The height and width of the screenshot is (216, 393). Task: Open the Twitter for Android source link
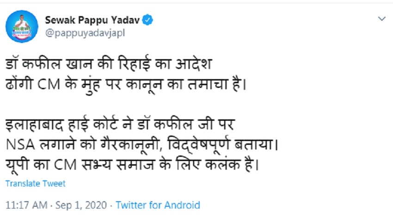pyautogui.click(x=158, y=205)
